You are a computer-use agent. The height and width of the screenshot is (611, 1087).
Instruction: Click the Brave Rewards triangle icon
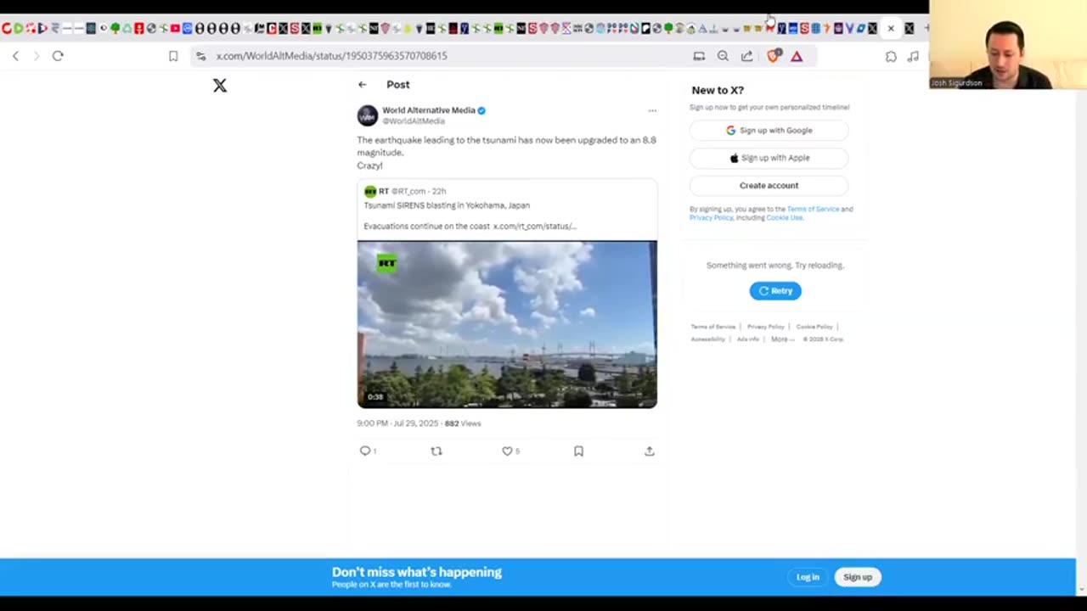797,56
